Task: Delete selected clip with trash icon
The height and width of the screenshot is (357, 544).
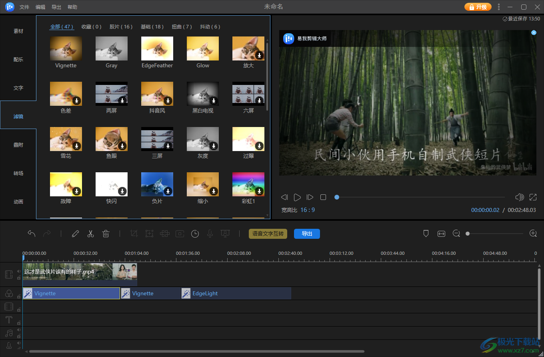Action: 106,234
